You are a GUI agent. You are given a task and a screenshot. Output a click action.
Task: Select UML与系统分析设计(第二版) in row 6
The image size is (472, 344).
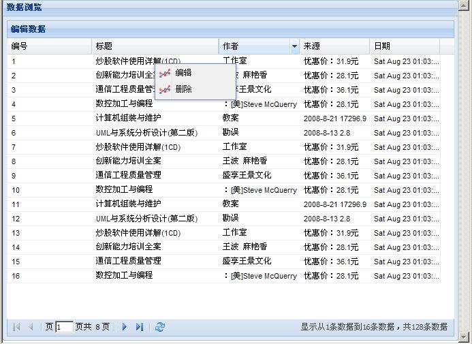[146, 132]
